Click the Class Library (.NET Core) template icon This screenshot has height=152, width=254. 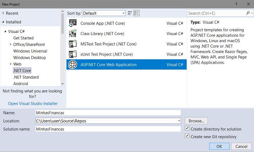pos(73,34)
